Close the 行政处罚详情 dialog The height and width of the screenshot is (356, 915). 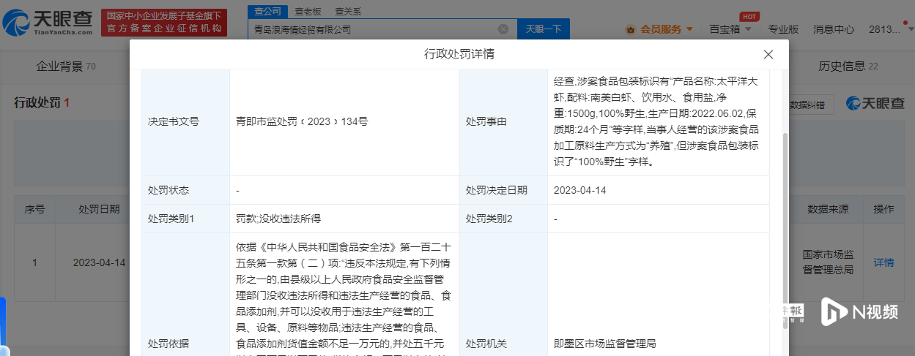pos(768,55)
